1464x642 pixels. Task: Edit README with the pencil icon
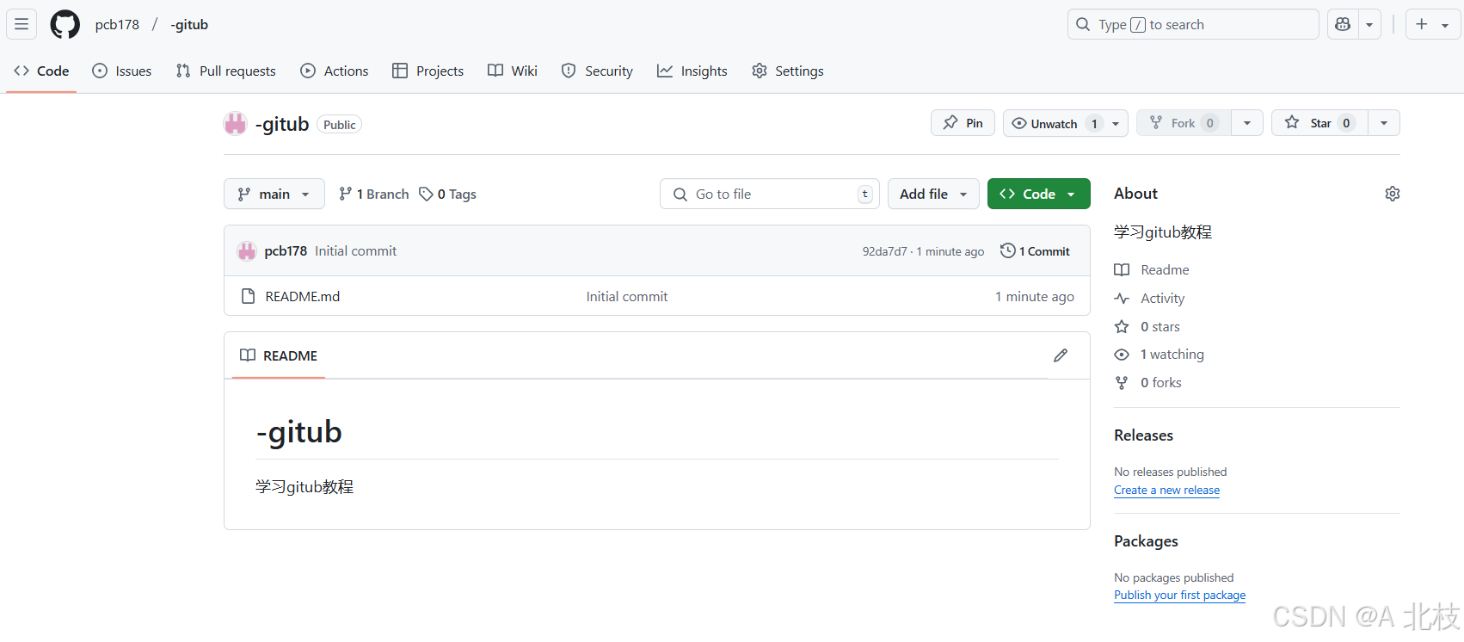pyautogui.click(x=1061, y=355)
